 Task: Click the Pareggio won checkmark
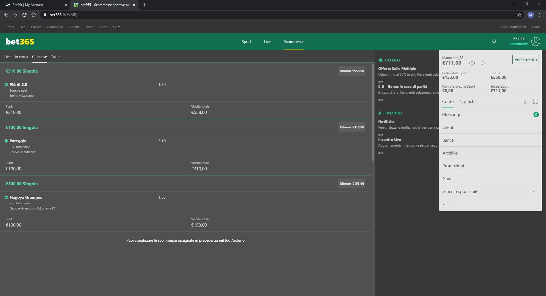pyautogui.click(x=6, y=141)
